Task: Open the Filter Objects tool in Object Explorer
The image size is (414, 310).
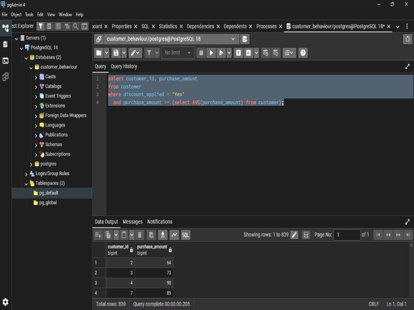Action: pyautogui.click(x=41, y=26)
